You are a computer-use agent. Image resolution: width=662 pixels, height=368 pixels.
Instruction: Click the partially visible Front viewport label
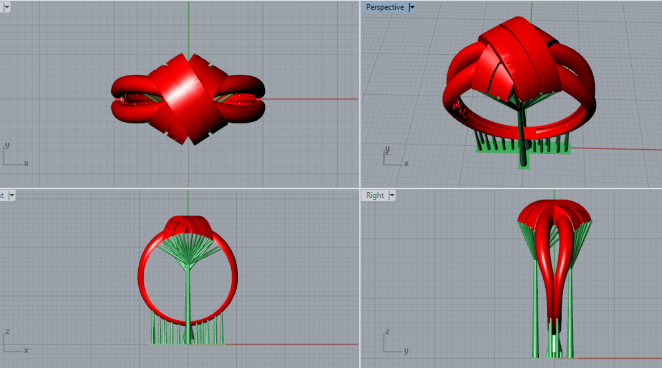[3, 195]
